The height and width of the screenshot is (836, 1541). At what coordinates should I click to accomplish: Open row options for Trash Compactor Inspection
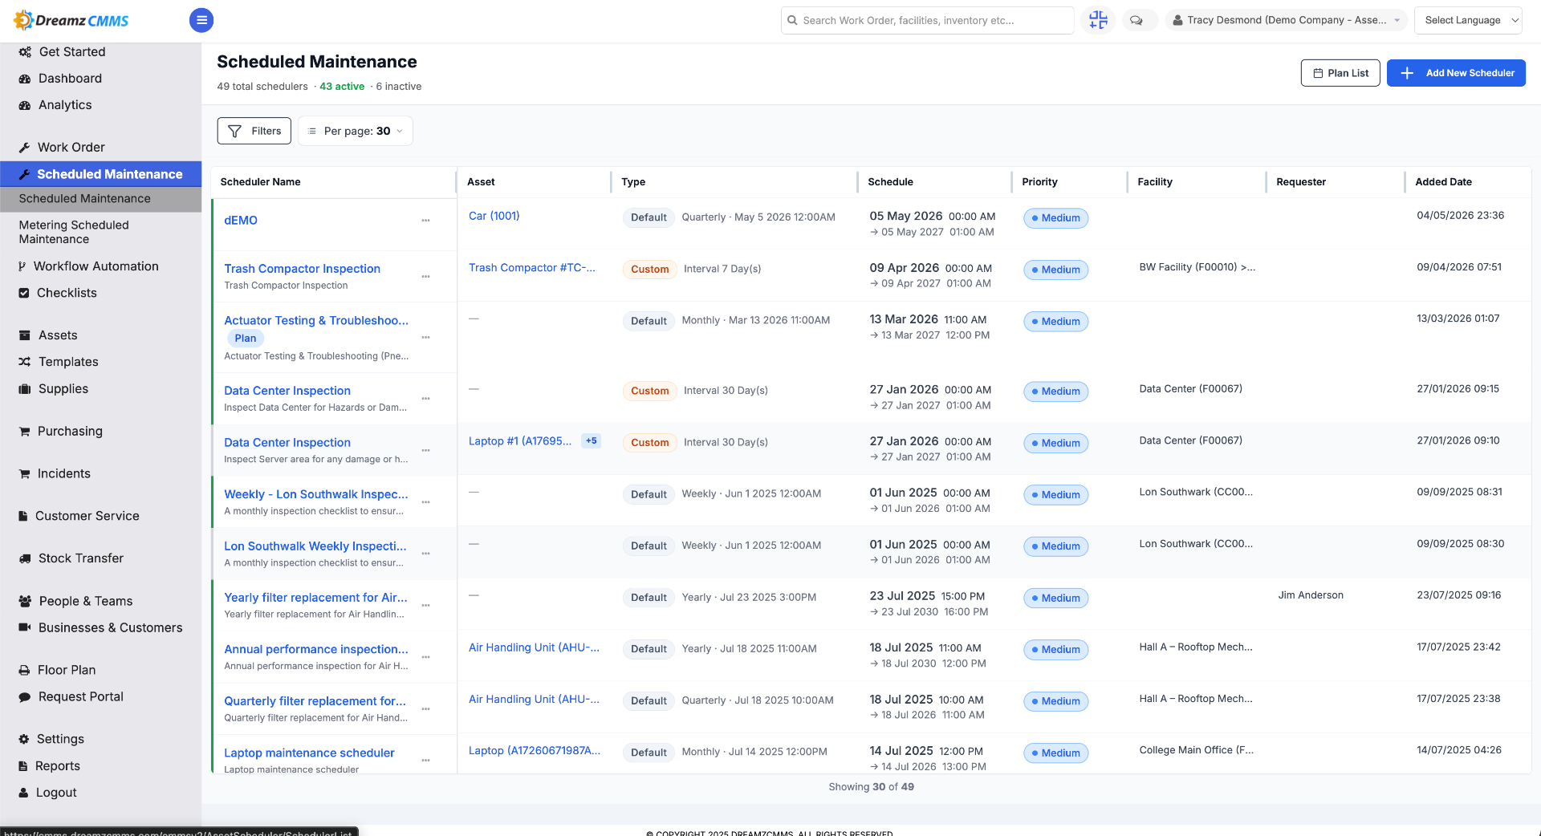425,277
